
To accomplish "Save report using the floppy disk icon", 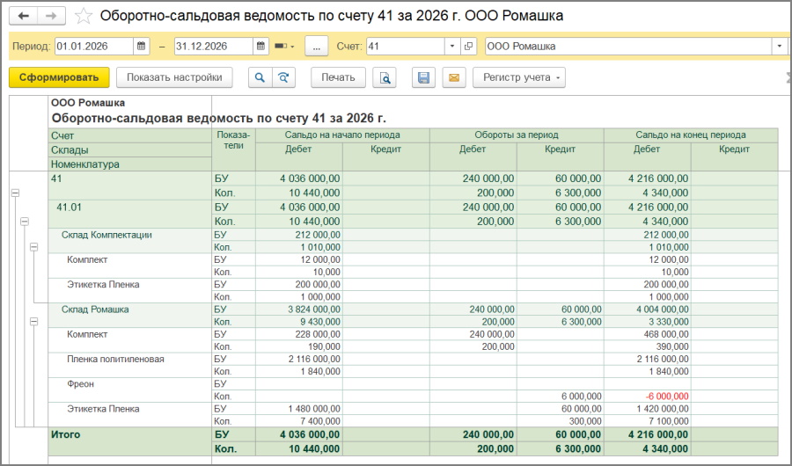I will pos(423,77).
